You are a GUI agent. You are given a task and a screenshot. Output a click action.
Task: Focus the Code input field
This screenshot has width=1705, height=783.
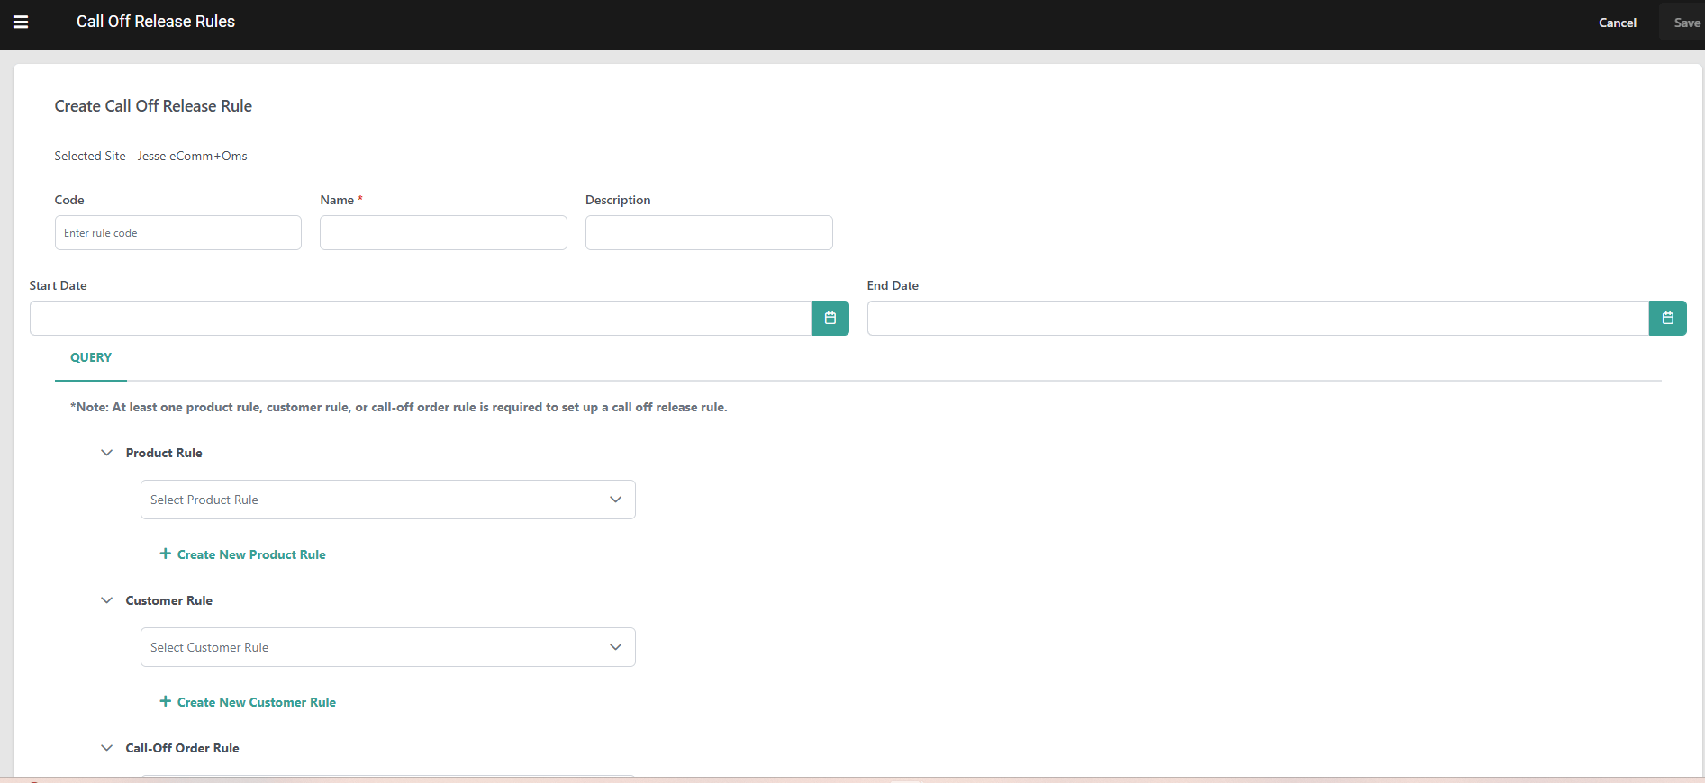(178, 232)
